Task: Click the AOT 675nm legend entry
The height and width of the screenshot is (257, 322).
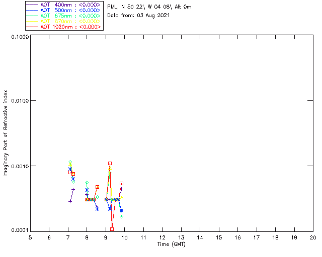Action: (x=63, y=16)
